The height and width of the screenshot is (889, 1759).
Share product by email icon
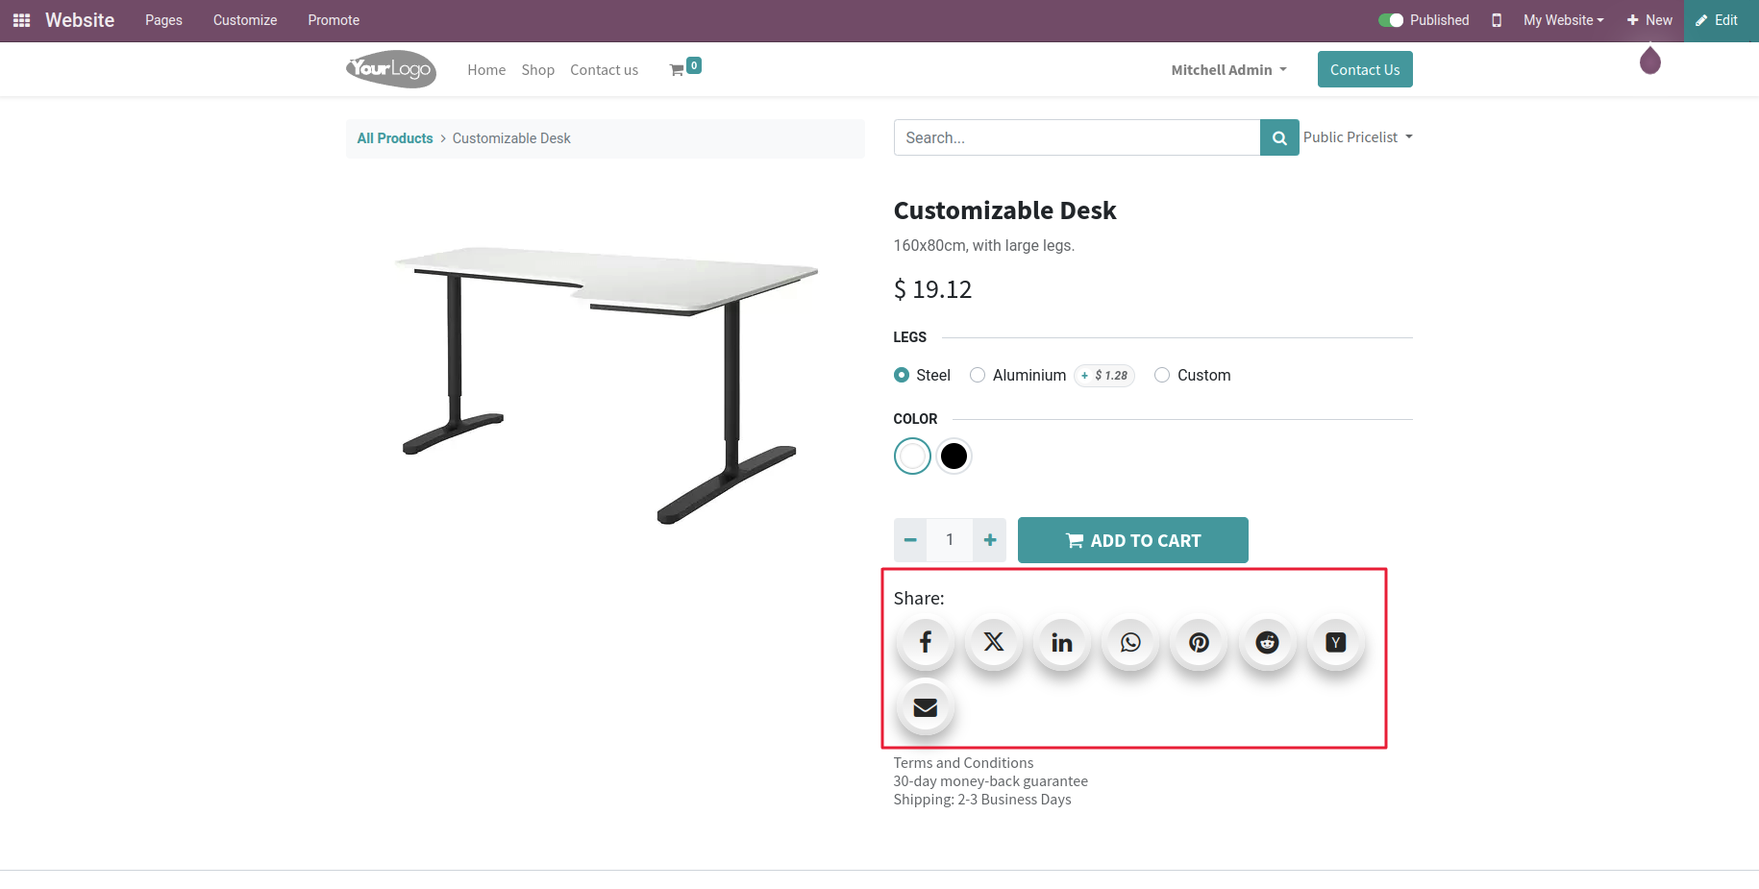coord(925,707)
